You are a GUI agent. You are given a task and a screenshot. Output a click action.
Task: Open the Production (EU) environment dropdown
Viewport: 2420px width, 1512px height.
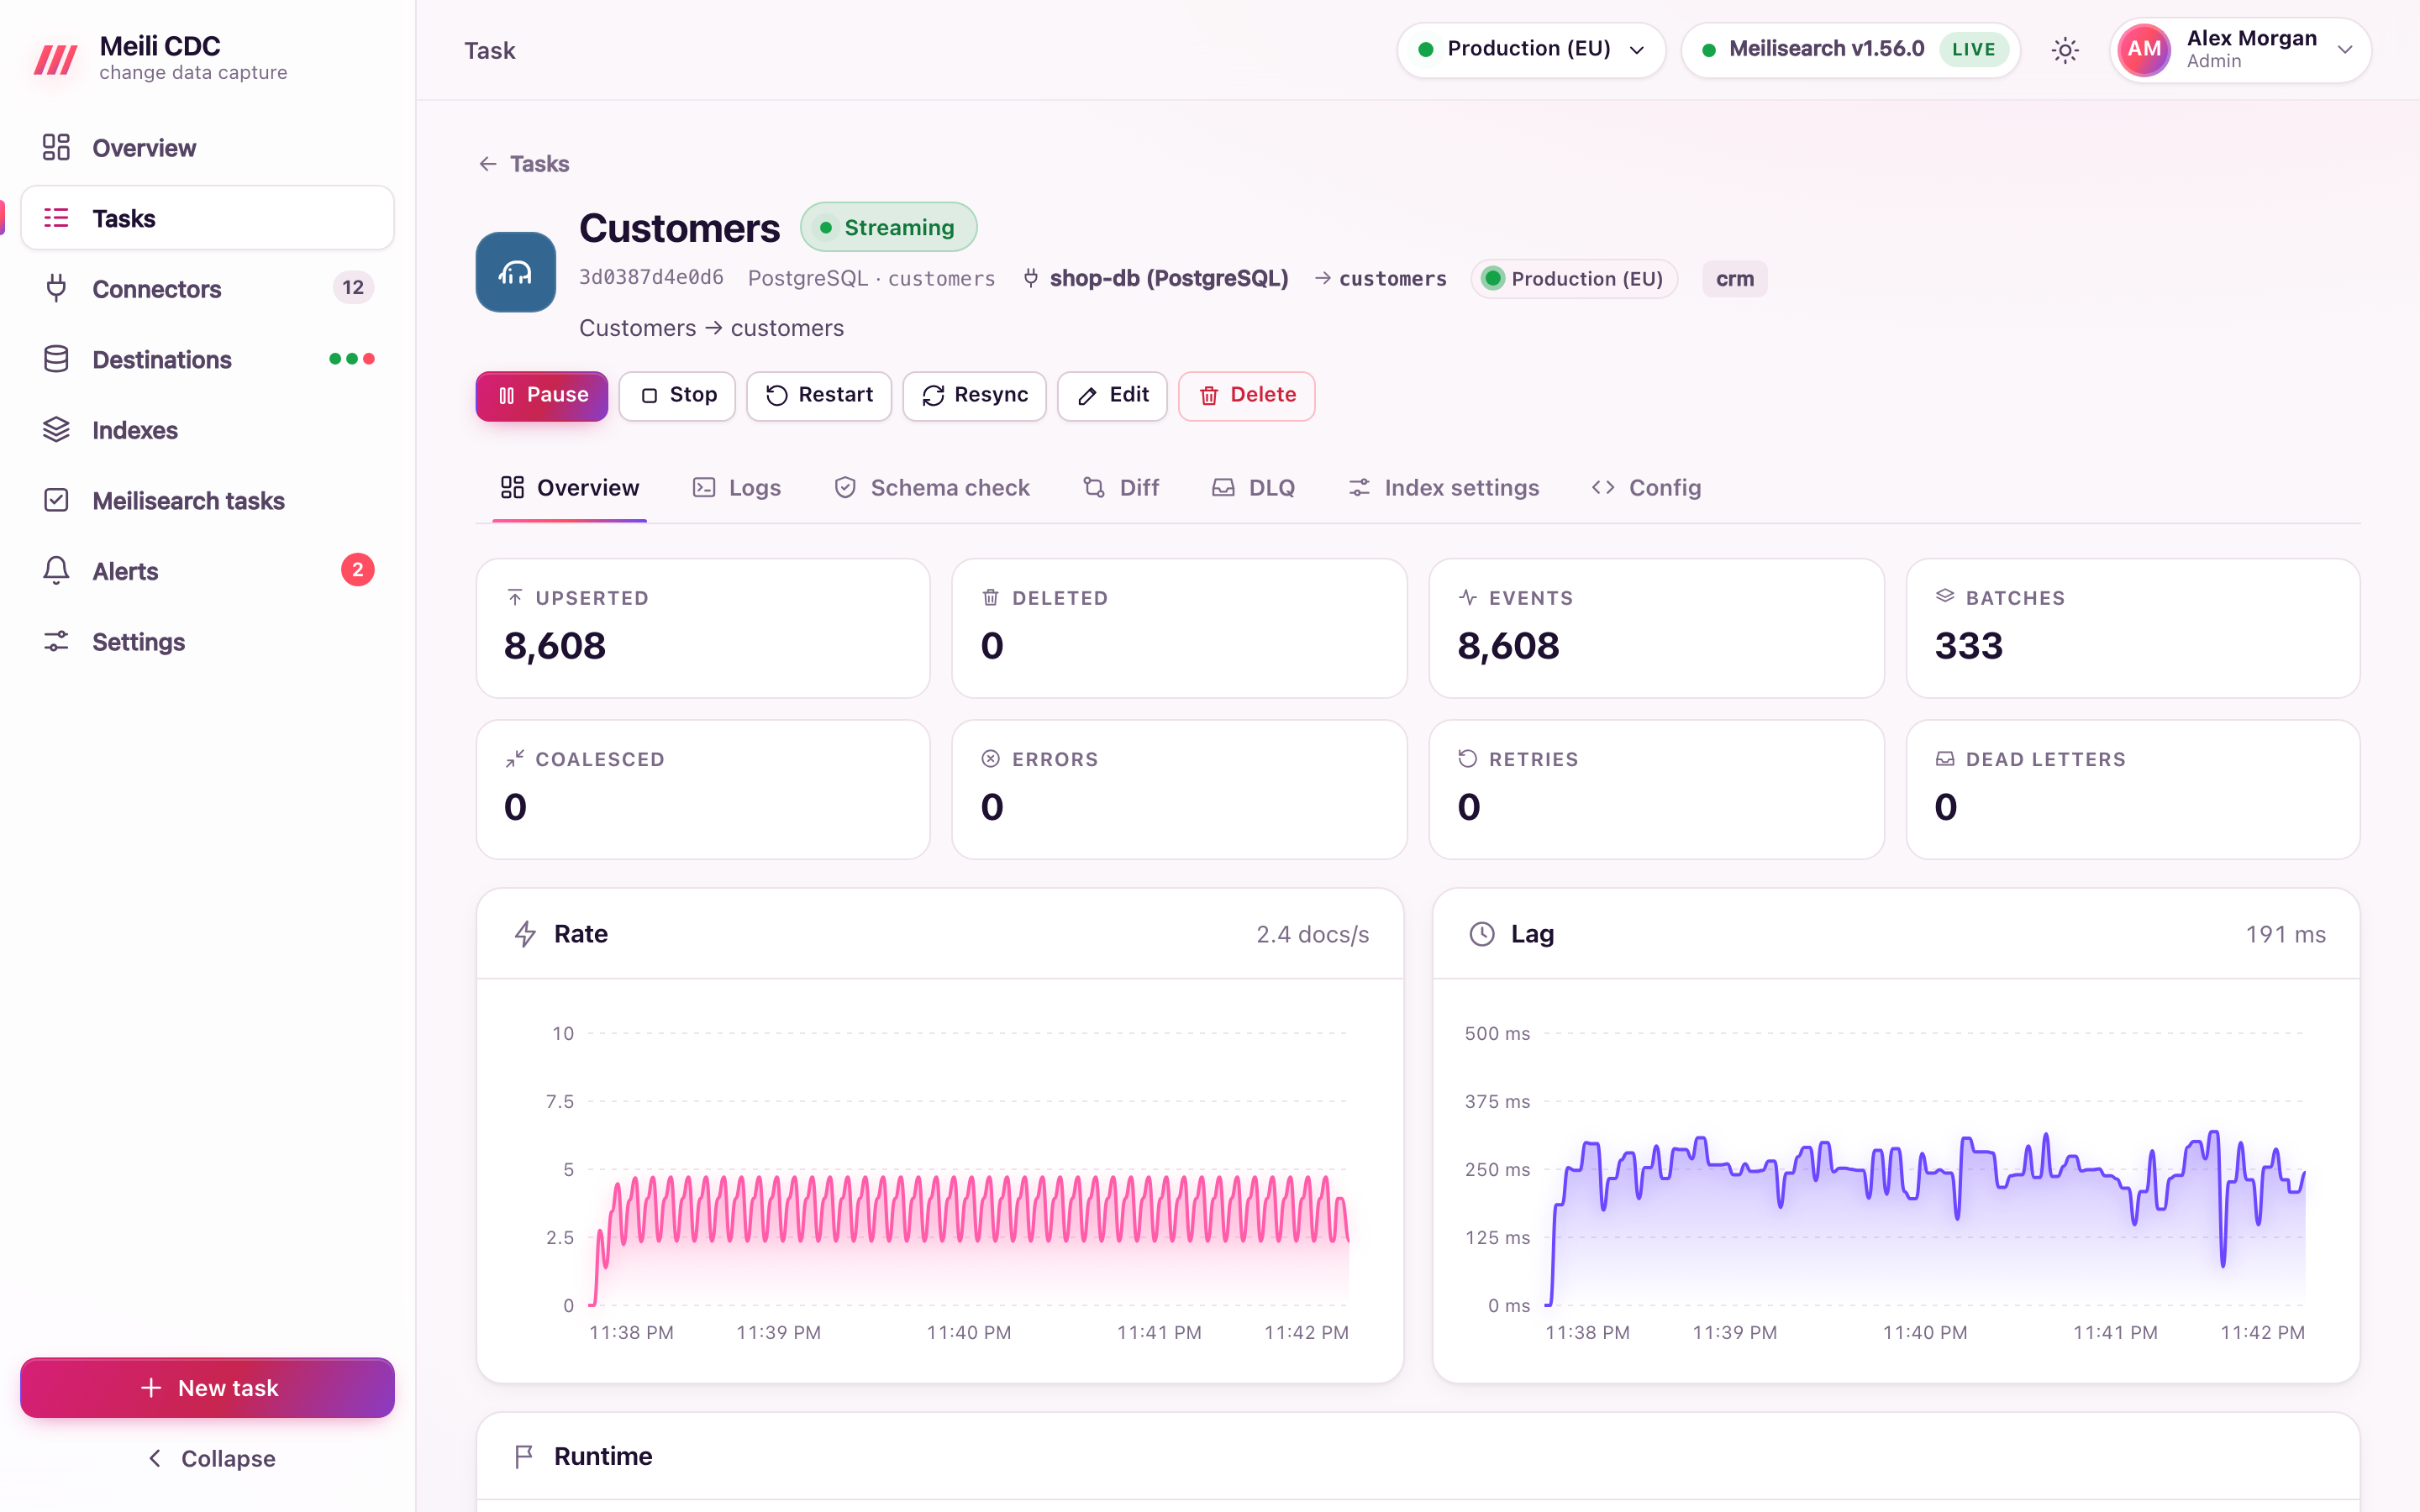click(1531, 50)
